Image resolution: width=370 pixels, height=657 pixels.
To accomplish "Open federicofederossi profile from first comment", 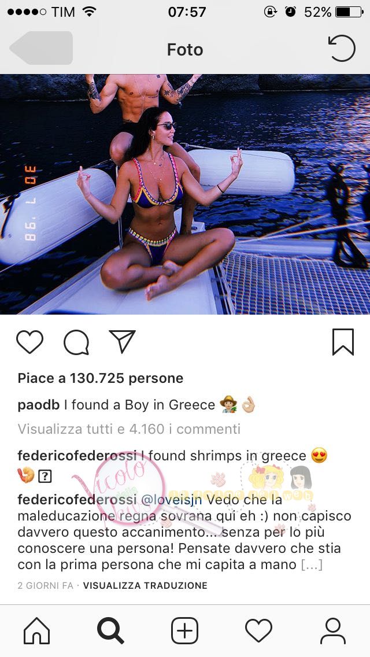I will pyautogui.click(x=77, y=456).
